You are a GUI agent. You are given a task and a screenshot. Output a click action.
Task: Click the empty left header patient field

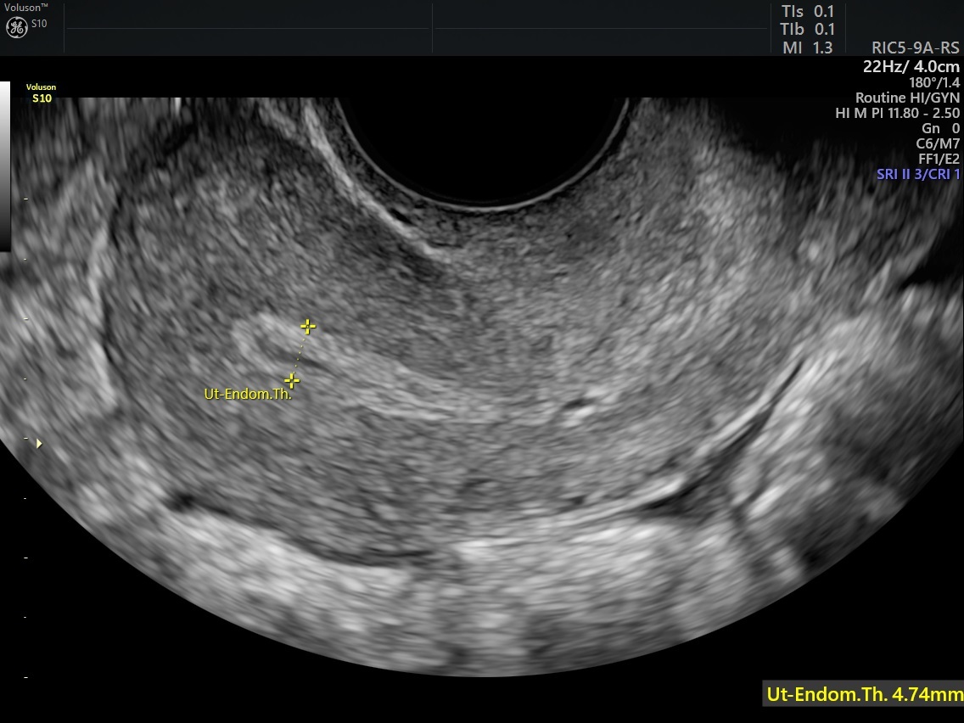(246, 28)
